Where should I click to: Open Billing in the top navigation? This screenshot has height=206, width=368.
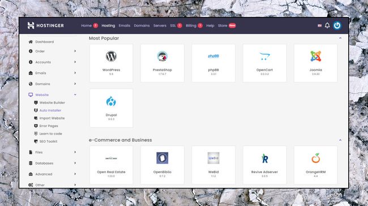coord(191,25)
